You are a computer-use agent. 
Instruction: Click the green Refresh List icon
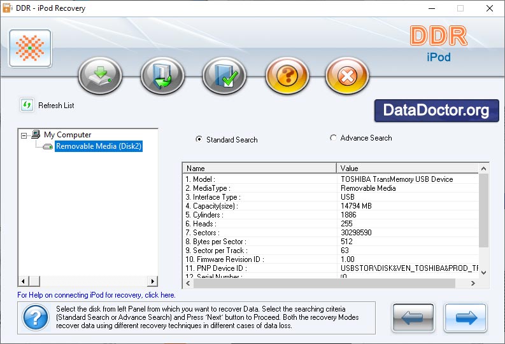(27, 105)
